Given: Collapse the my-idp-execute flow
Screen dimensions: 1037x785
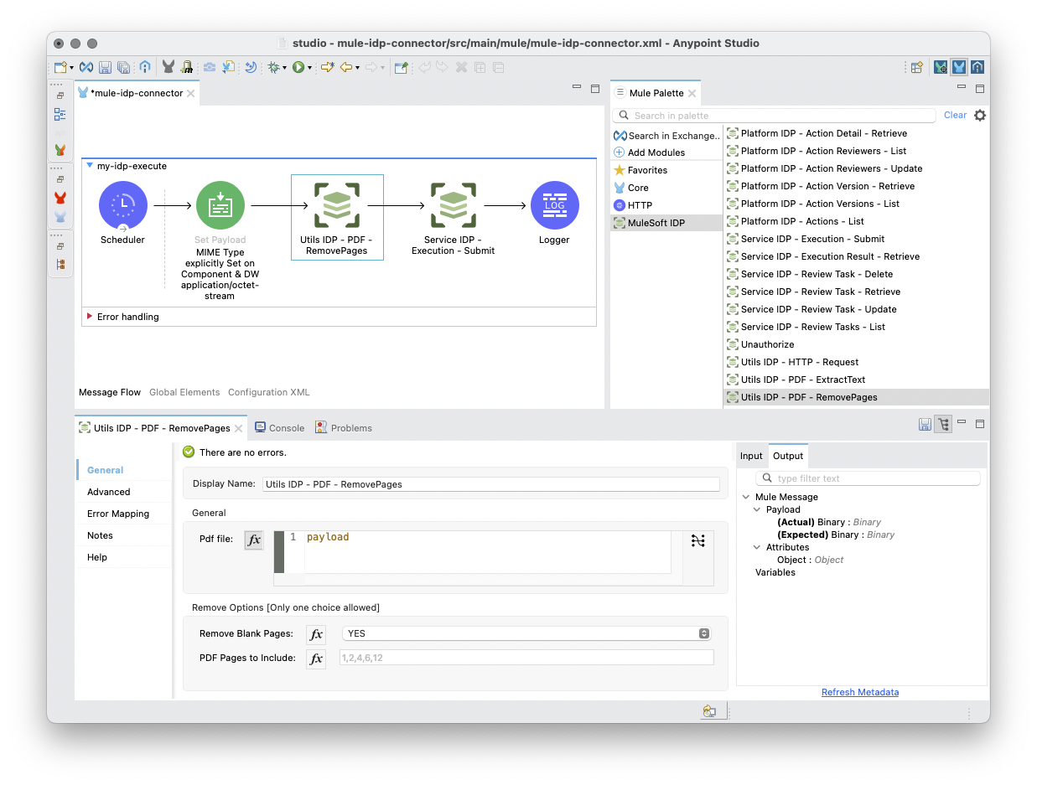Looking at the screenshot, I should coord(90,166).
